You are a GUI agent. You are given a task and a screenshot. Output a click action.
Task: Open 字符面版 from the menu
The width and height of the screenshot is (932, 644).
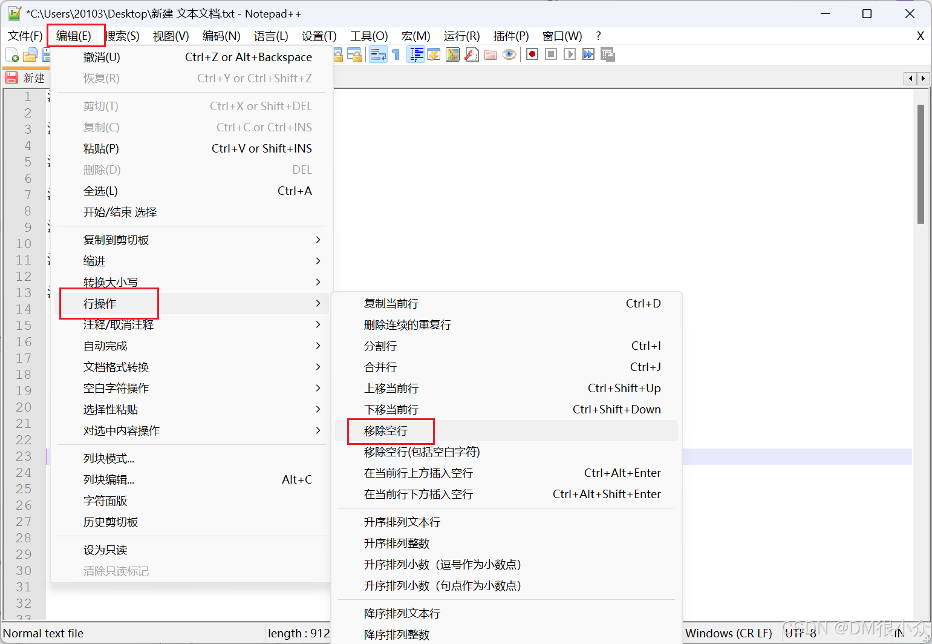tap(192, 501)
